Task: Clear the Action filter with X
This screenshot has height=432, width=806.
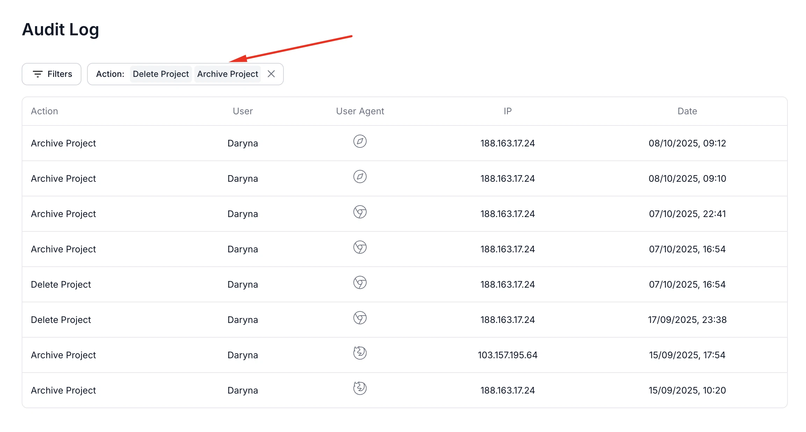Action: 271,74
